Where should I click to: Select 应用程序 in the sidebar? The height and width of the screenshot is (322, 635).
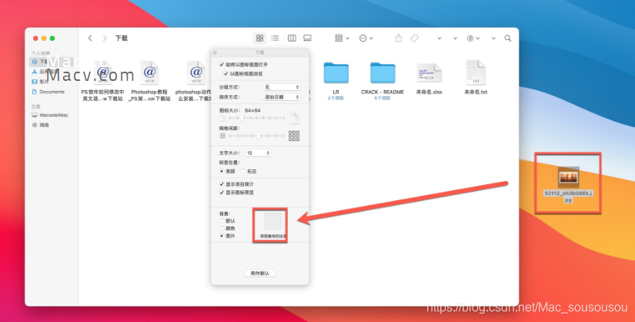coord(49,72)
